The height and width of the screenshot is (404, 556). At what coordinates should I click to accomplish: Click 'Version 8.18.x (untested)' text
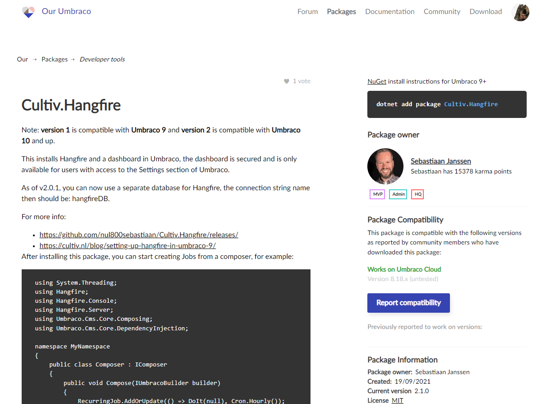(x=403, y=279)
